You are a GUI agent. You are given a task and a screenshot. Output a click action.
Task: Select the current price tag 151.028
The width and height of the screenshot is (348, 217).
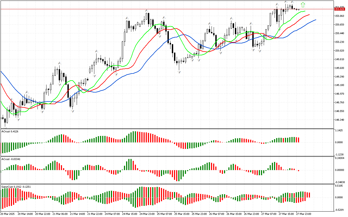coord(340,9)
